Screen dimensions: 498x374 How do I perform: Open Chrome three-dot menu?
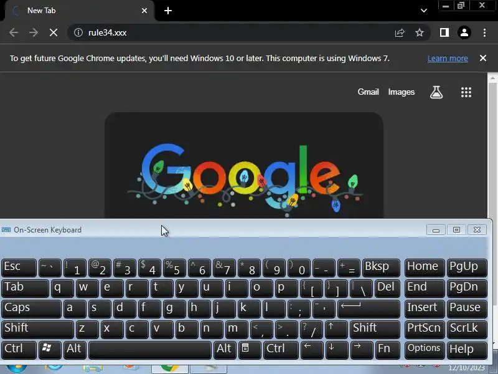[484, 32]
